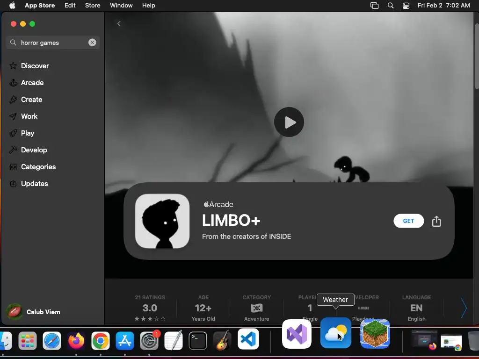Open Launchpad from the Dock

click(28, 341)
